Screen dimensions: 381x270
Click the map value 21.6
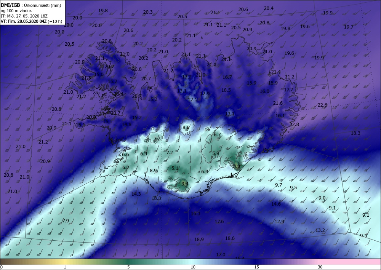tap(278, 103)
